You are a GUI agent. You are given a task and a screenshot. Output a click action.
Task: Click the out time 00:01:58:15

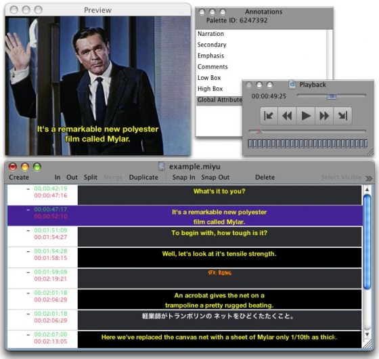51,258
